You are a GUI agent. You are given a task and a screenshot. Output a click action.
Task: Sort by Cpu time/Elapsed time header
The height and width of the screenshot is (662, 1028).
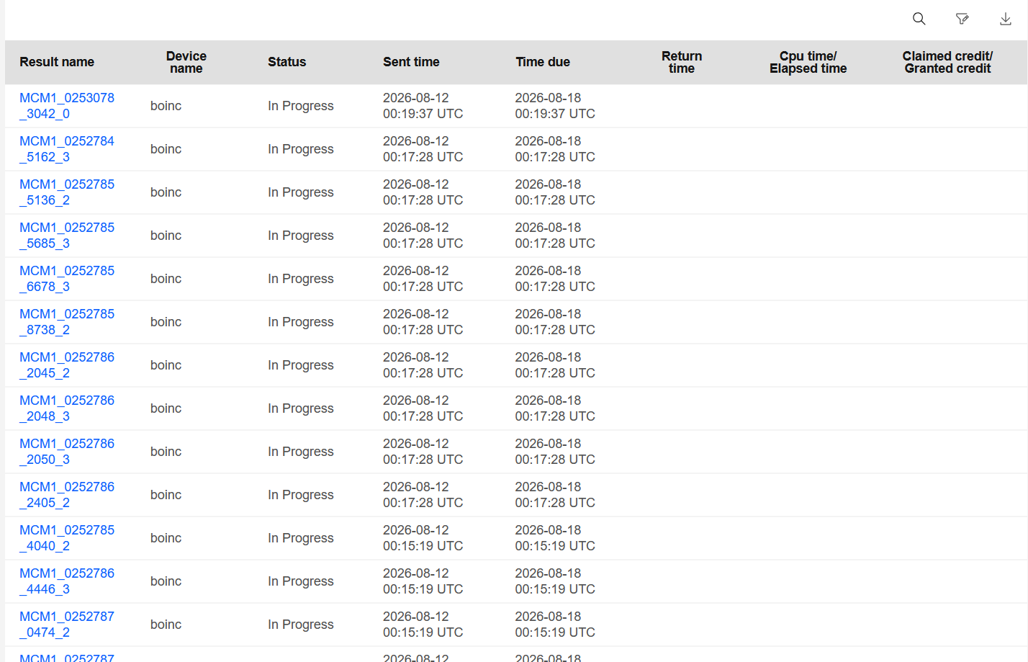(808, 62)
